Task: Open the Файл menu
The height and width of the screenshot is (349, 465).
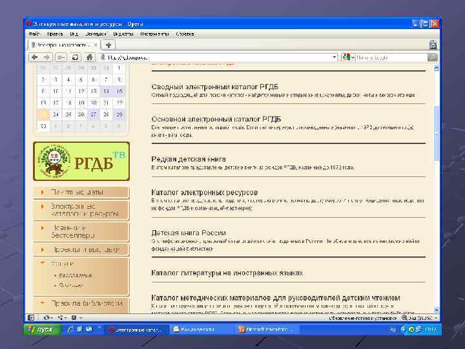Action: [x=34, y=34]
